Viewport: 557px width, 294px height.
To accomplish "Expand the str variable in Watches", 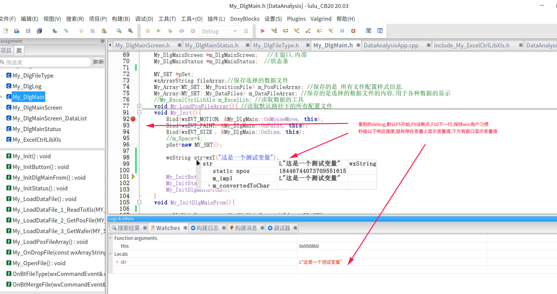I will (117, 262).
